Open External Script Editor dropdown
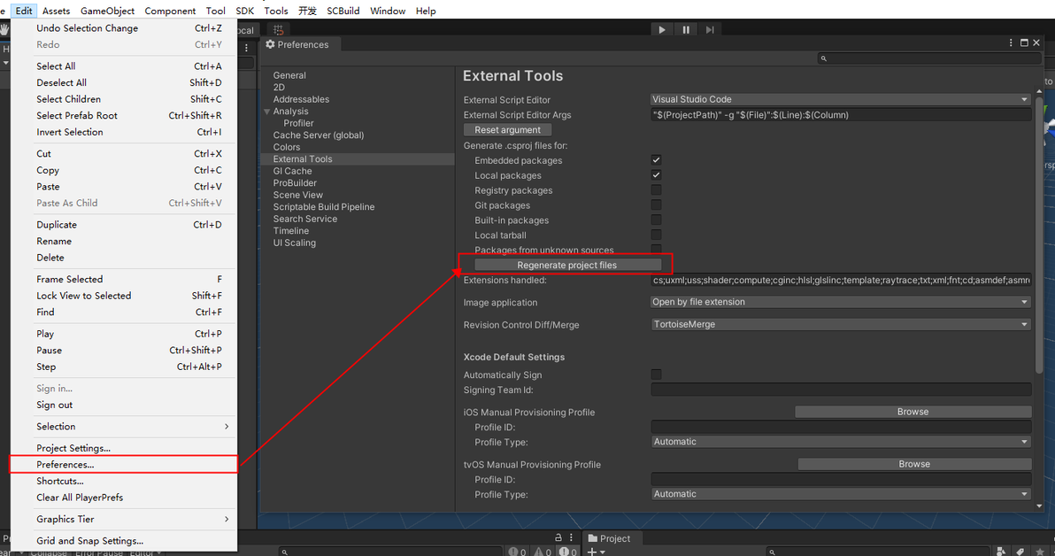Viewport: 1055px width, 556px height. (840, 99)
